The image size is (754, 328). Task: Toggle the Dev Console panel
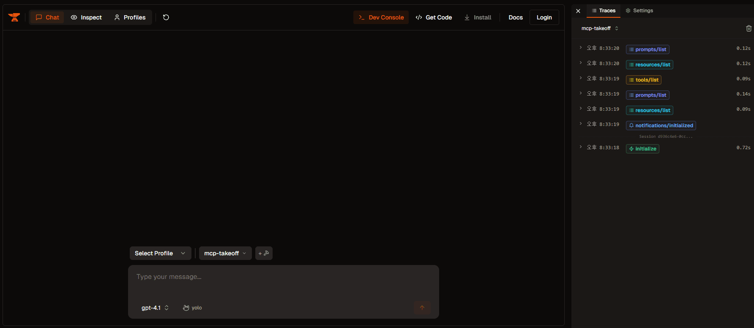[x=381, y=17]
